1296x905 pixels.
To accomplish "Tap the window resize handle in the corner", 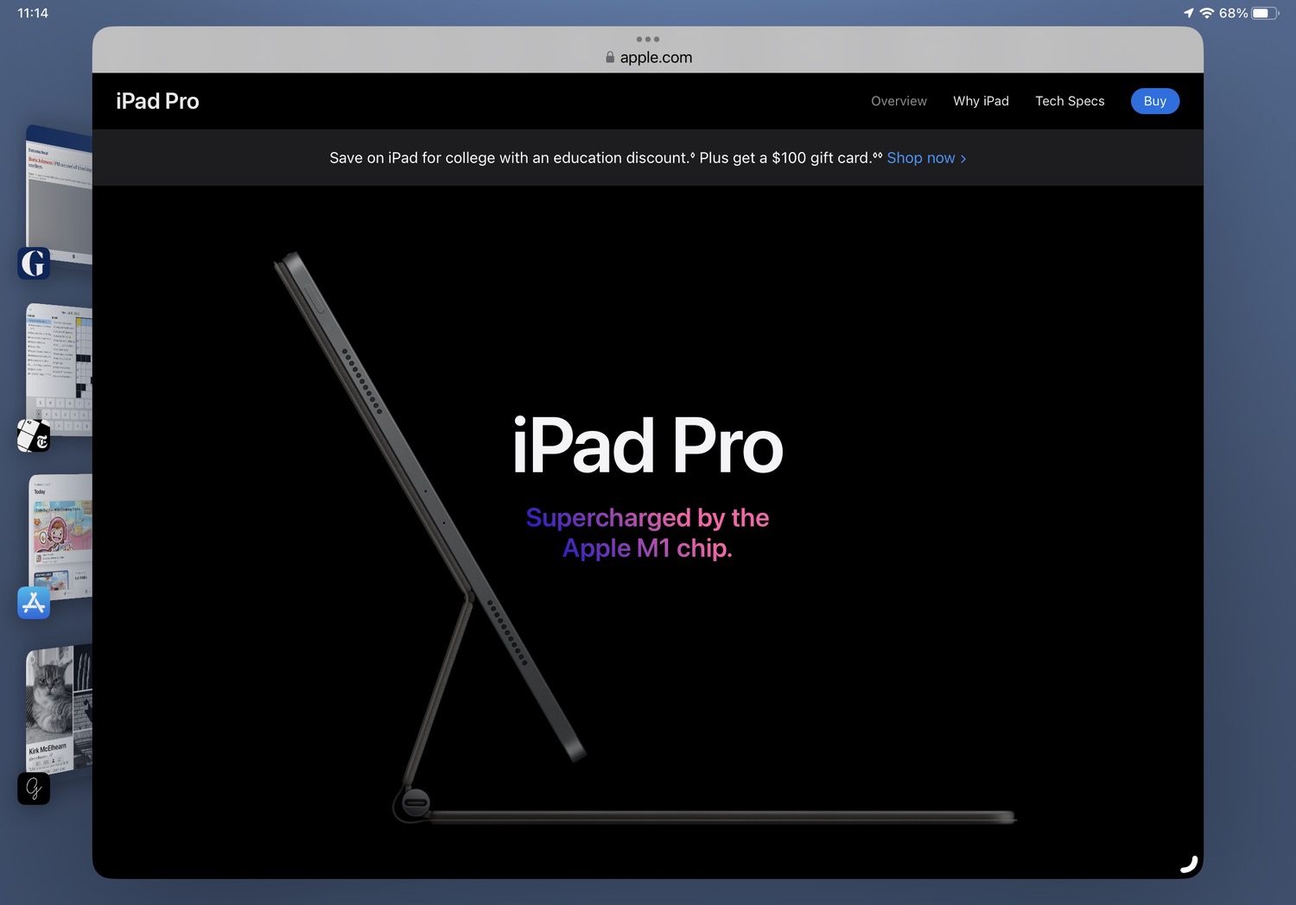I will [1190, 864].
